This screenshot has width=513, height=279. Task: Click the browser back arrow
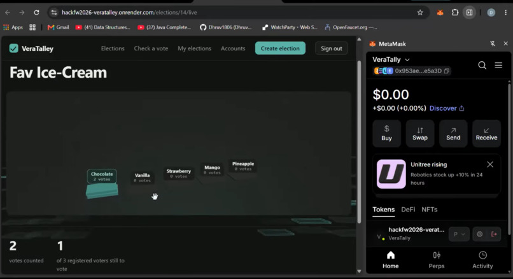(x=8, y=13)
